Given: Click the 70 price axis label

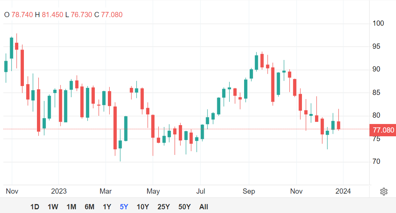Looking at the screenshot, I should 376,162.
